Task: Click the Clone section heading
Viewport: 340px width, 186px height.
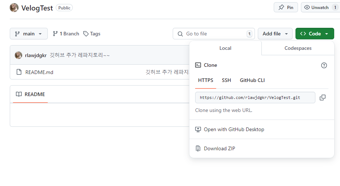Action: coord(210,65)
